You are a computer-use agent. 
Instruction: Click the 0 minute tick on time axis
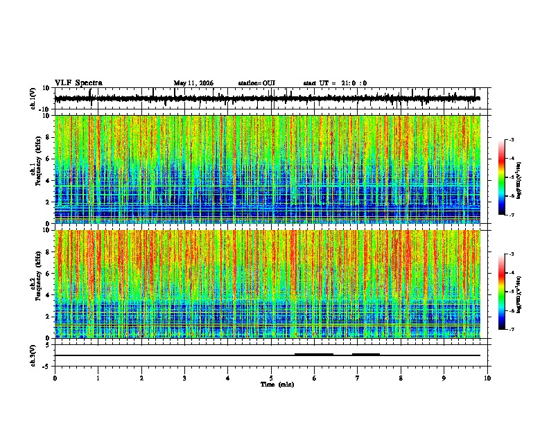pos(55,378)
